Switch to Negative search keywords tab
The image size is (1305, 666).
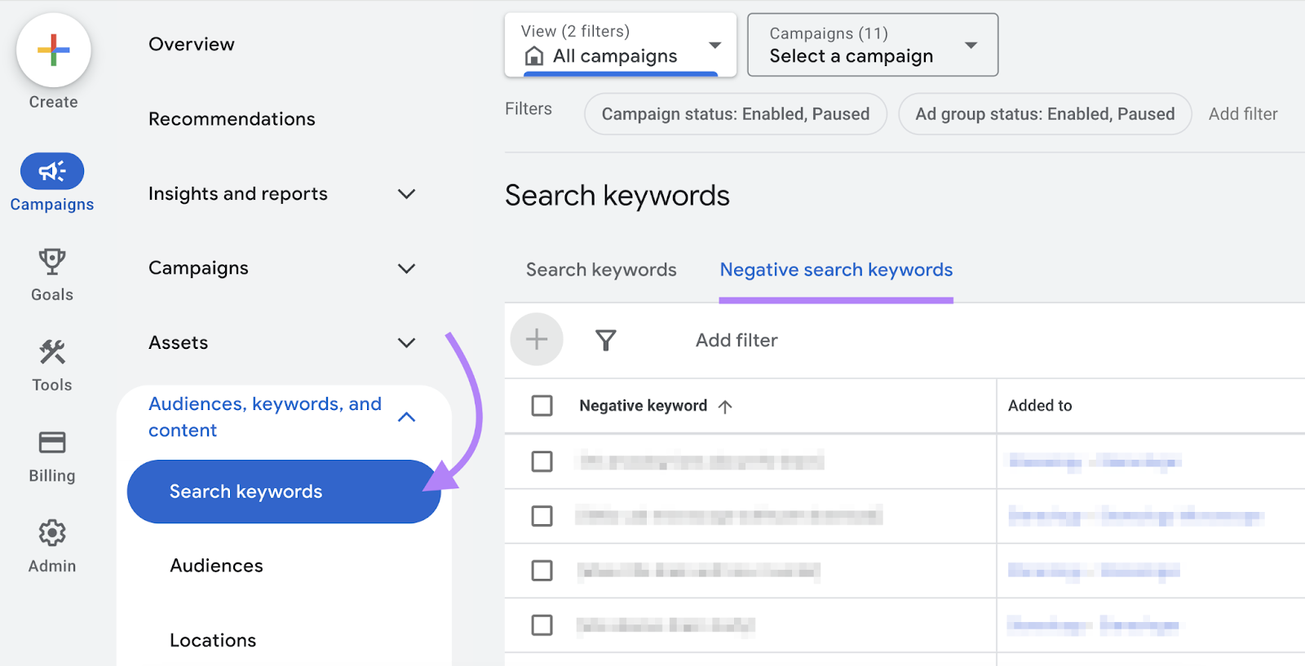coord(836,270)
